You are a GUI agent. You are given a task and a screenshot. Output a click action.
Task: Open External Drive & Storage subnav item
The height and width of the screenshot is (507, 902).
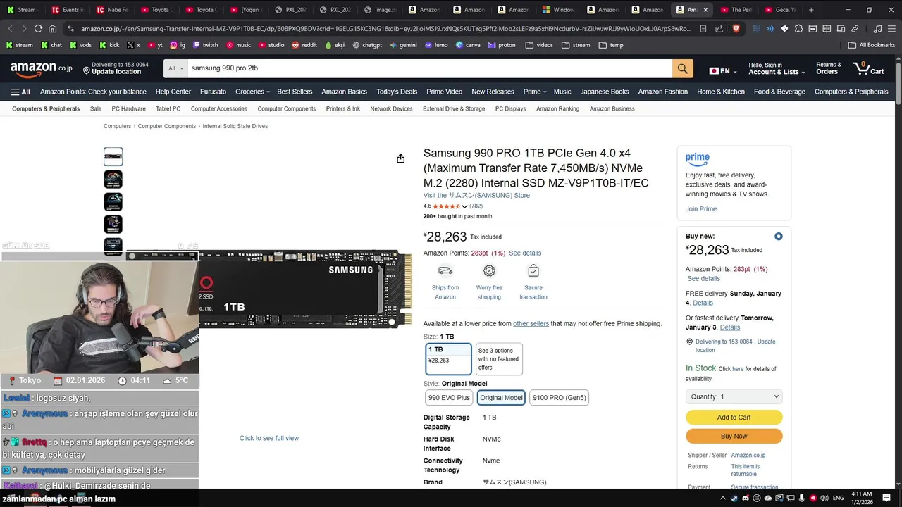pyautogui.click(x=454, y=109)
